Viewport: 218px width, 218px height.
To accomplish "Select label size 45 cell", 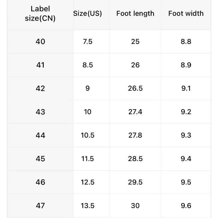I will 40,159.
